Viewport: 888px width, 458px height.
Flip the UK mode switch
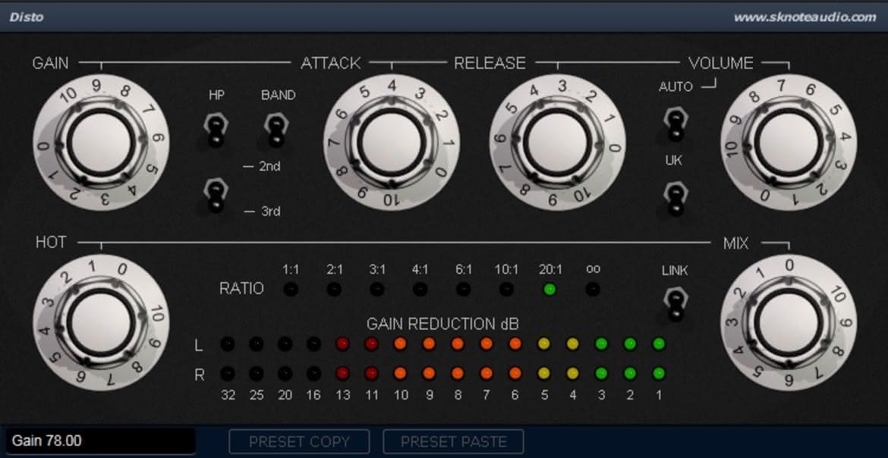click(x=675, y=198)
